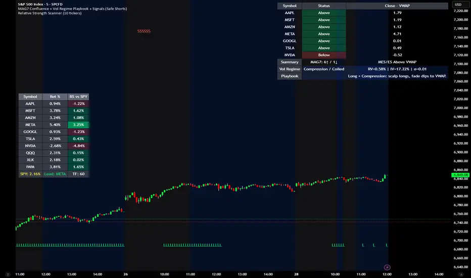Click the '-1.22%' RS cell for AAPL
The image size is (471, 278).
pyautogui.click(x=78, y=104)
